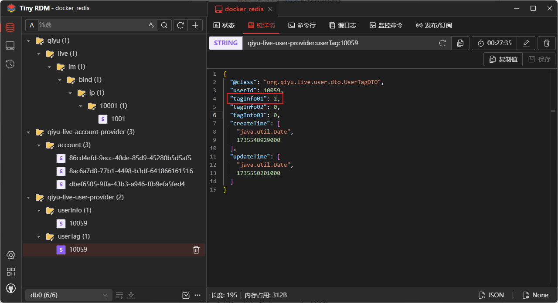This screenshot has width=558, height=303.
Task: Reload the current key value
Action: (x=442, y=43)
